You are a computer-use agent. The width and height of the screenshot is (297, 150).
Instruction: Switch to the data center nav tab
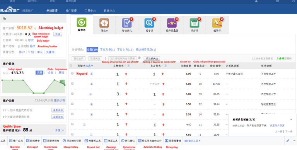point(109,11)
